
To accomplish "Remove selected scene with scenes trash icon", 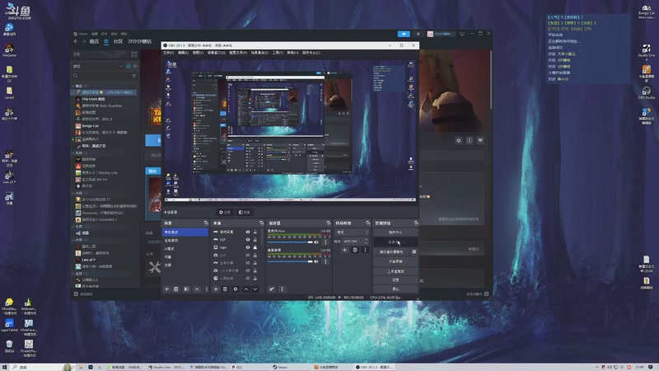I will (x=176, y=289).
